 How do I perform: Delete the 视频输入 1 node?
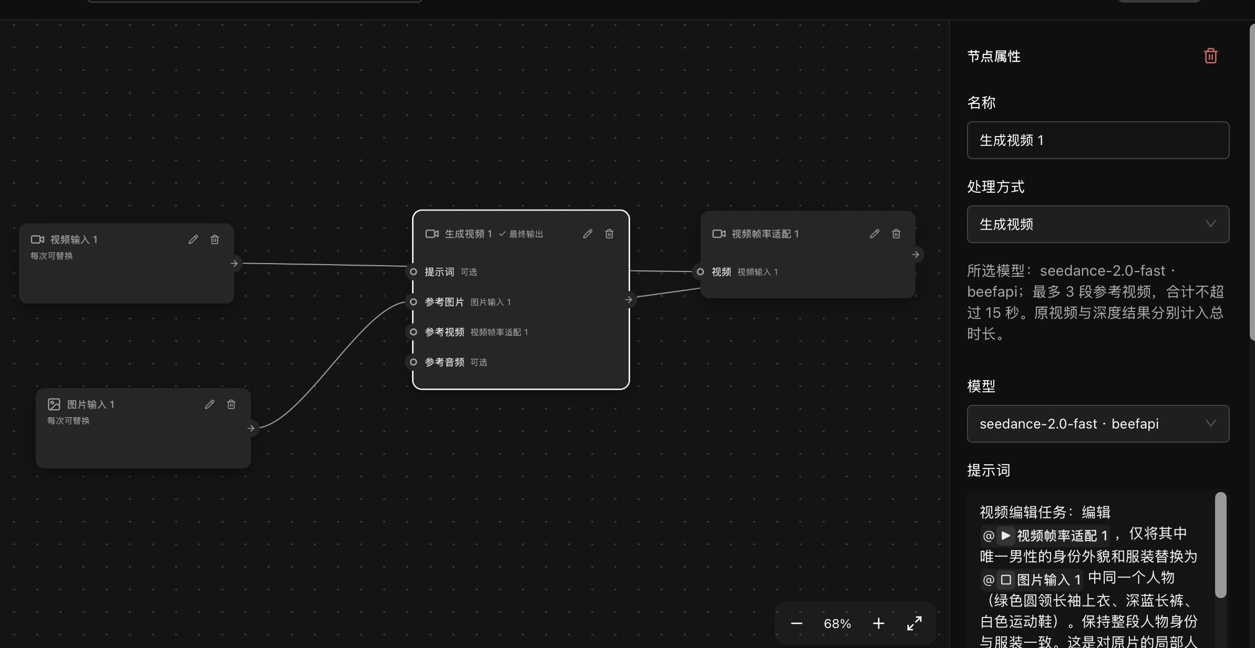[x=215, y=239]
